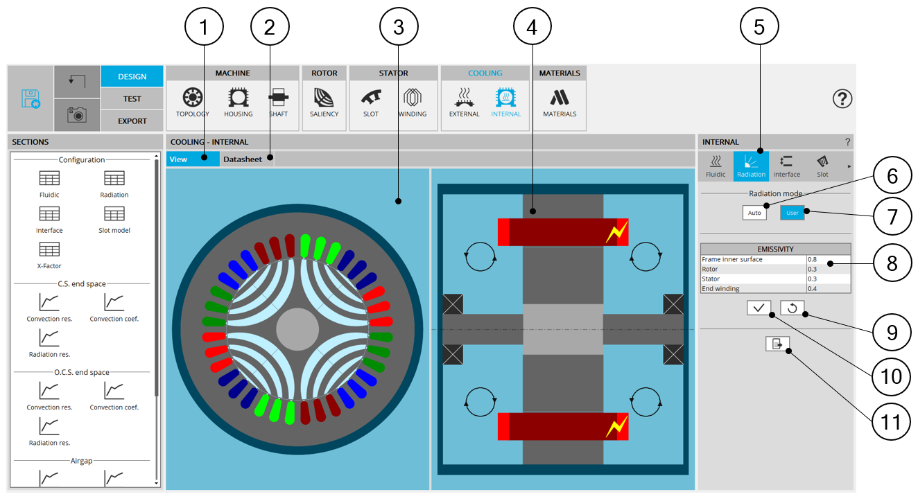The image size is (918, 501).
Task: Switch to the TEST mode
Action: click(132, 98)
